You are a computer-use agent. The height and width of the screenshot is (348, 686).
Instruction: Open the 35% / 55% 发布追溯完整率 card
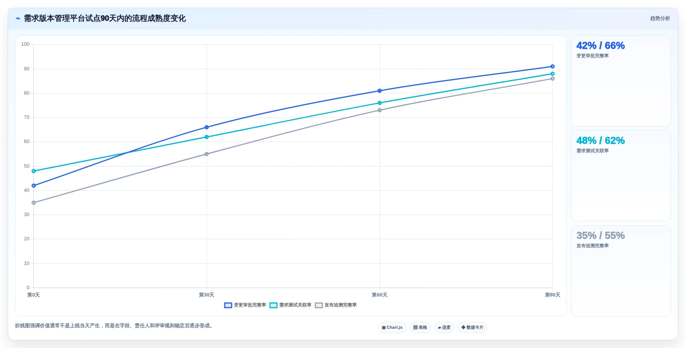(621, 271)
